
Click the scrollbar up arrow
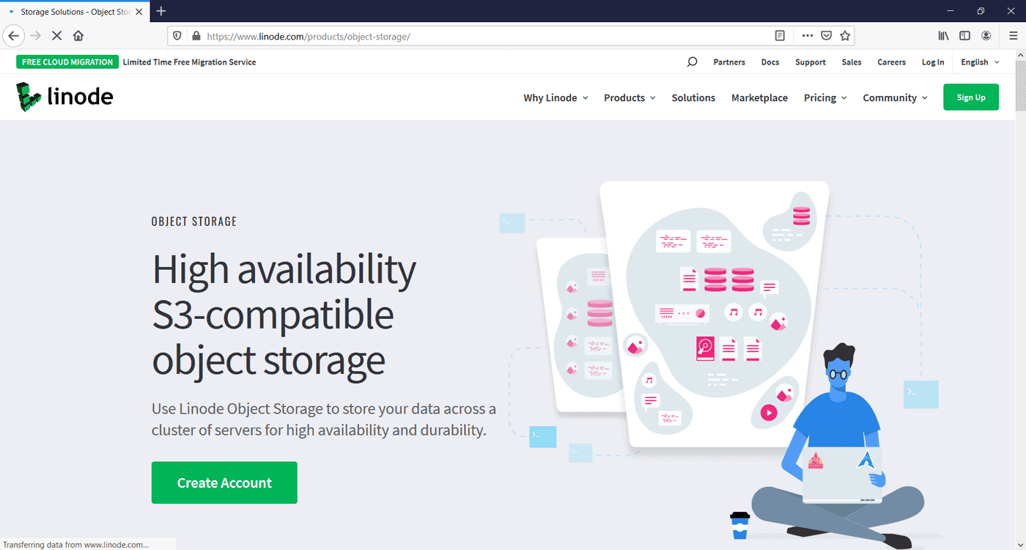pyautogui.click(x=1019, y=56)
